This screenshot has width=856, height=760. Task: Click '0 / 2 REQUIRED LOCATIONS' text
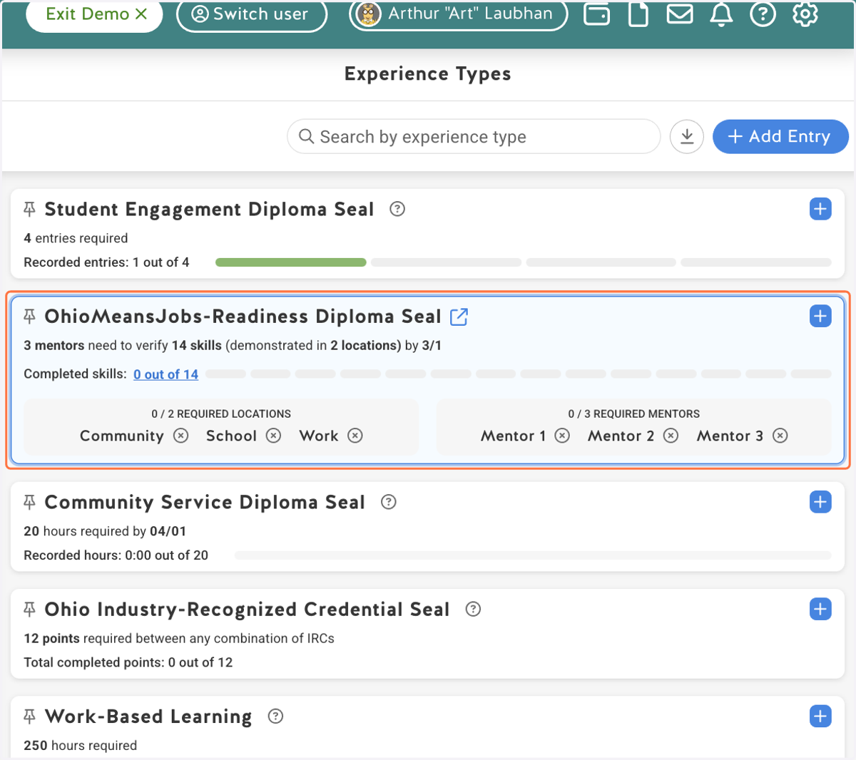pyautogui.click(x=221, y=414)
